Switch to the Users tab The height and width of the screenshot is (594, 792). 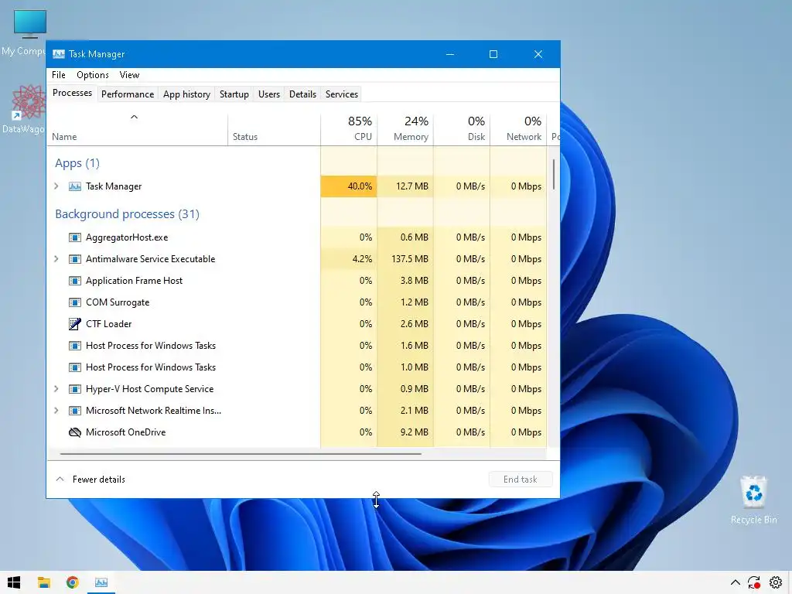(268, 94)
